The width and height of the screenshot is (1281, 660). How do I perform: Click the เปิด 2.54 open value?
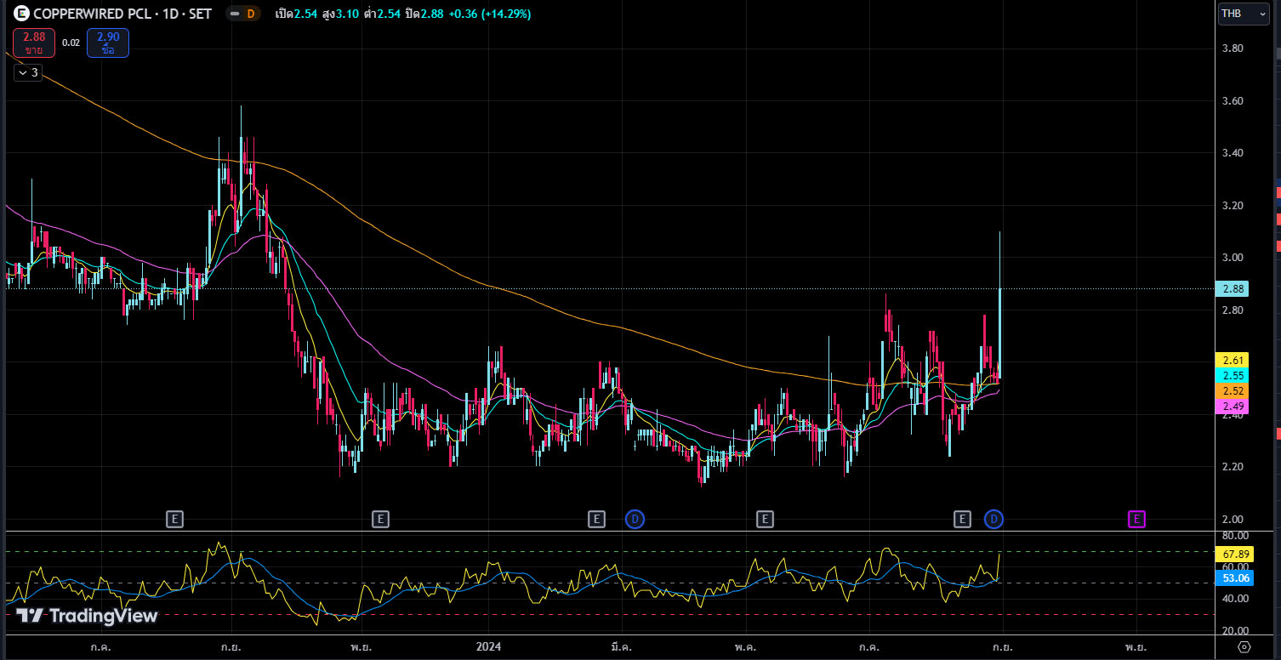click(x=296, y=14)
